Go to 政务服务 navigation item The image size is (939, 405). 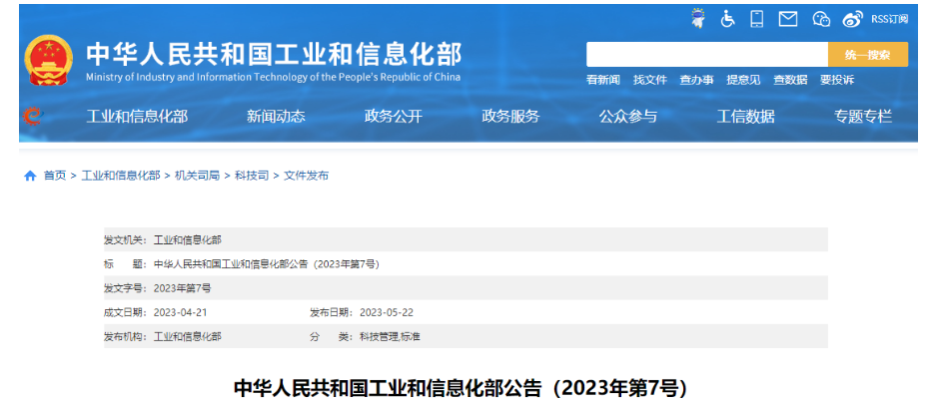(510, 117)
